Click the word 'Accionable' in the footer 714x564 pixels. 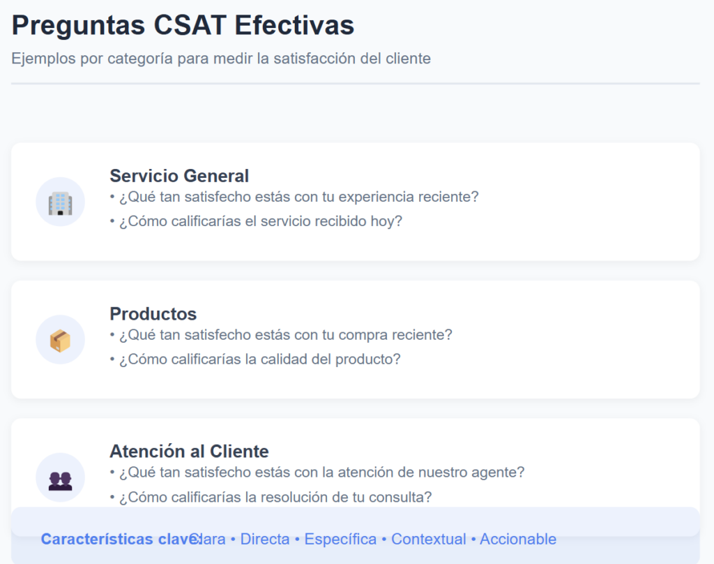click(x=518, y=540)
